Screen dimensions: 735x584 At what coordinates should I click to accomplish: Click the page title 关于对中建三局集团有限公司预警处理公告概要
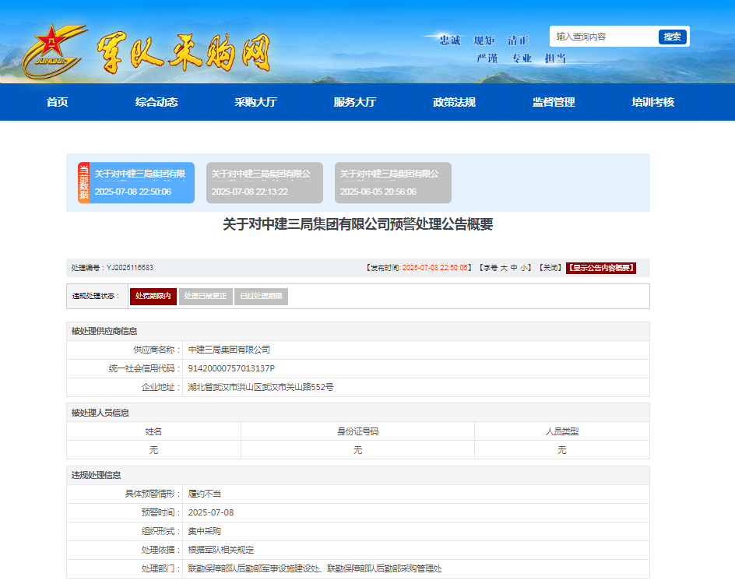tap(358, 224)
